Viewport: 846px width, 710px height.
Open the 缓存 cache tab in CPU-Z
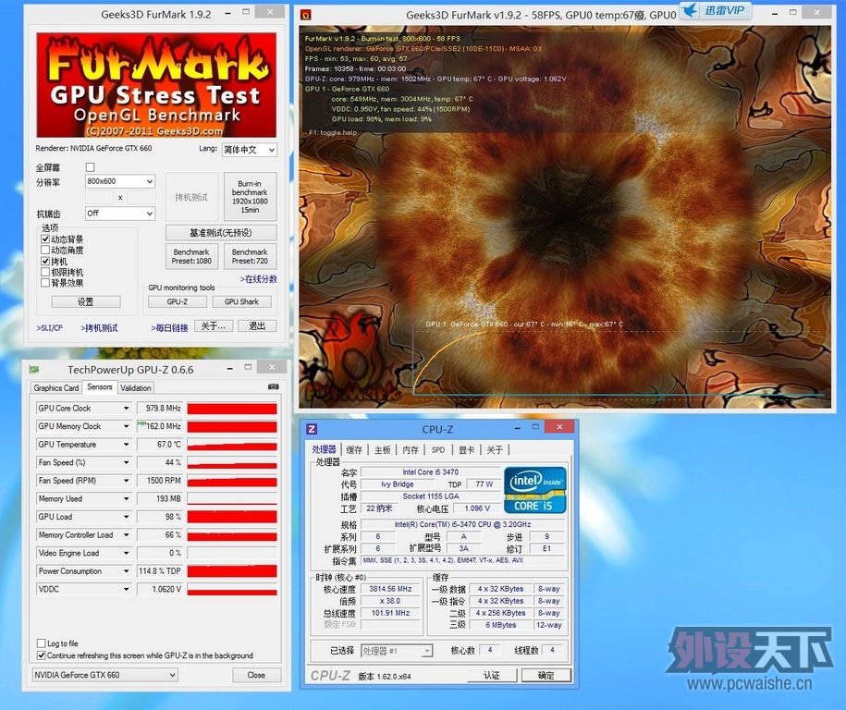click(354, 449)
